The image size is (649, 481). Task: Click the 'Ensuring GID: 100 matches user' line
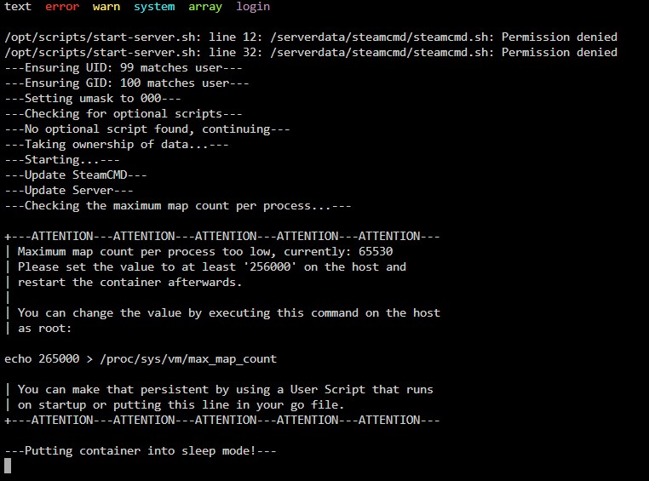tap(127, 83)
